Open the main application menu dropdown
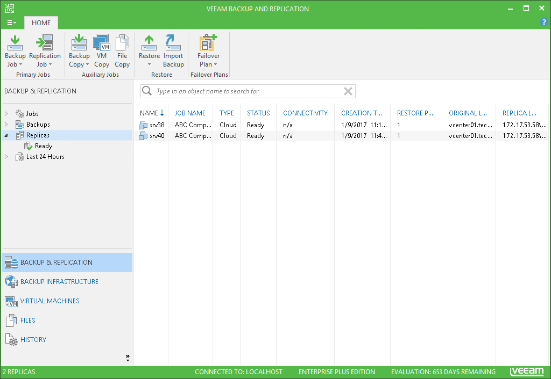Screen dimensions: 551x379 [x=12, y=23]
